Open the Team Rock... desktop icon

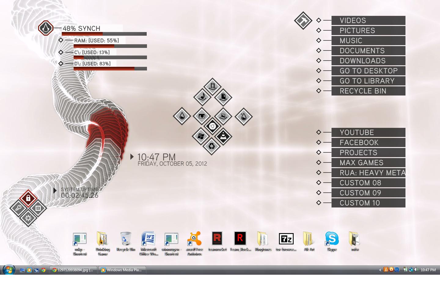click(x=240, y=241)
